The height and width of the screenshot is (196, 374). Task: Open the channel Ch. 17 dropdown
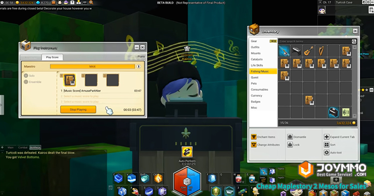pos(320,2)
